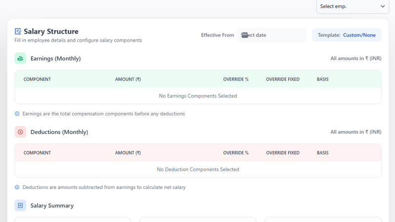The width and height of the screenshot is (395, 222).
Task: Click the Deductions OVERRIDE FIXED column header
Action: (x=282, y=153)
